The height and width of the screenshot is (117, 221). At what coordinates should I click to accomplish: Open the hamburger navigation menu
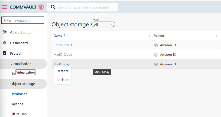click(5, 7)
